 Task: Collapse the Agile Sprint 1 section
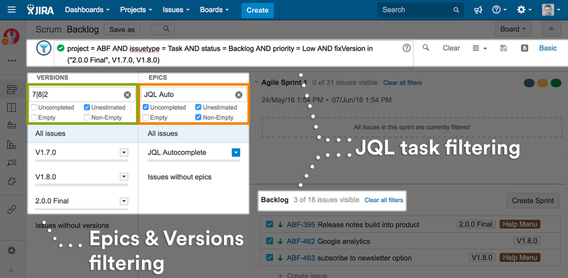click(x=256, y=82)
